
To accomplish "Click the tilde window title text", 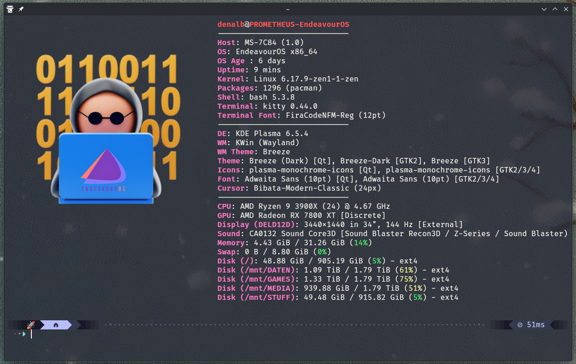I will [288, 9].
